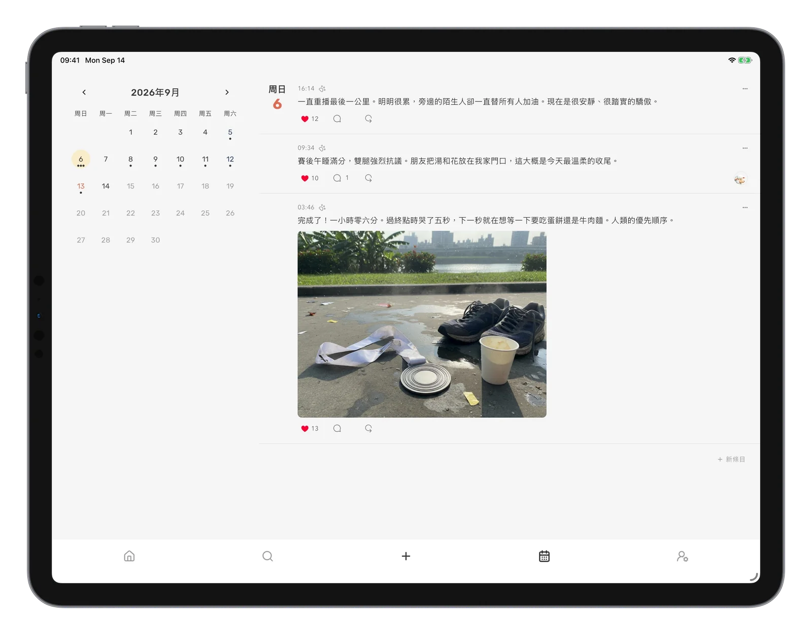812x635 pixels.
Task: Open the Home tab
Action: point(129,556)
